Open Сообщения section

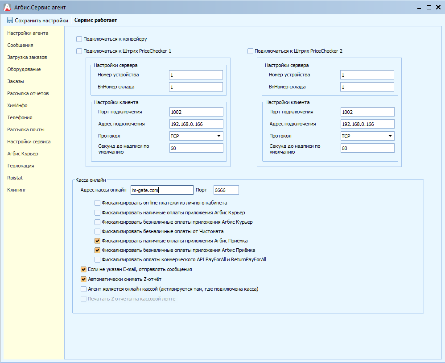click(x=20, y=45)
